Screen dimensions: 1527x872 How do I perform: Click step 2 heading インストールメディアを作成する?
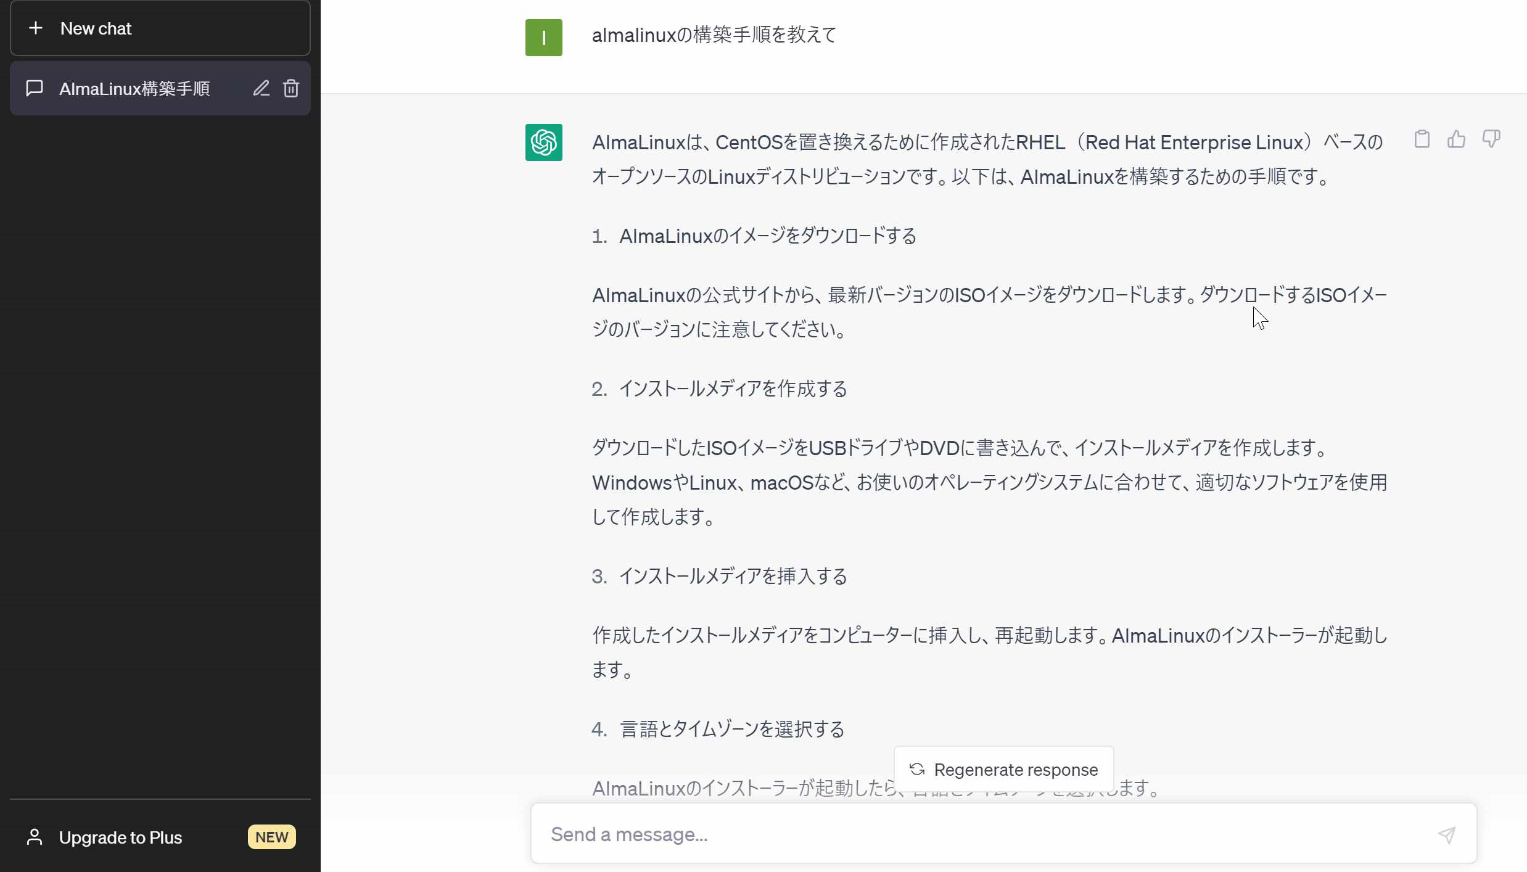[x=733, y=389]
